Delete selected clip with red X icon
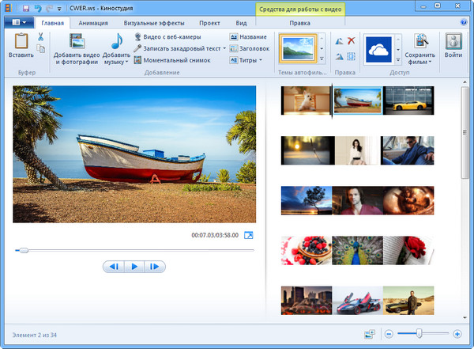Screen dimensions: 474x349 352,40
